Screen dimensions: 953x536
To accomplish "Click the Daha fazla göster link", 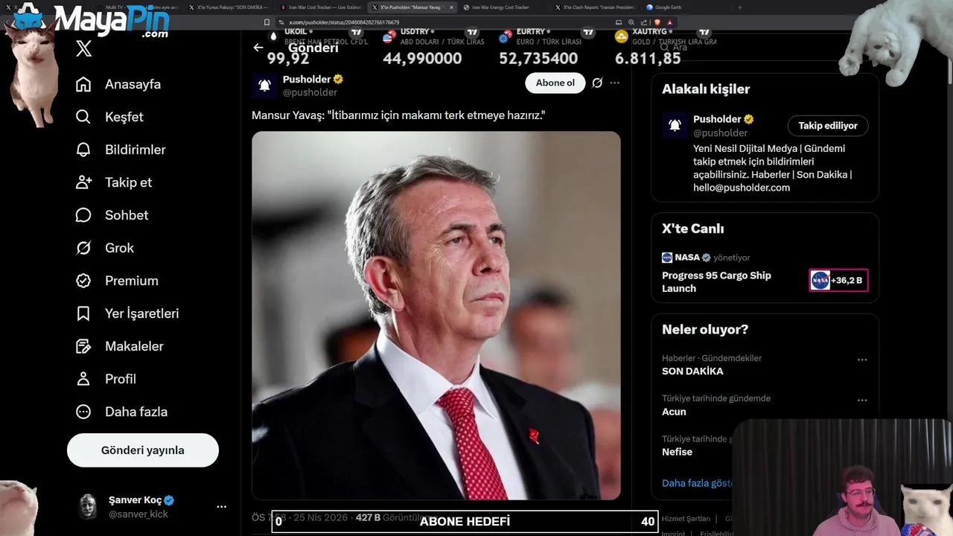I will pyautogui.click(x=698, y=483).
